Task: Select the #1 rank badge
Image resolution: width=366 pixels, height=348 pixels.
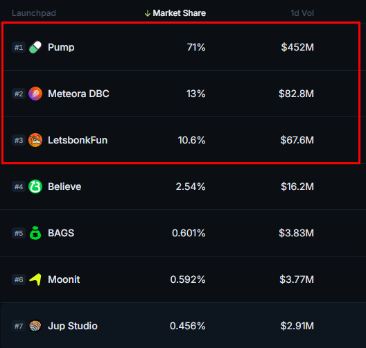Action: (19, 47)
